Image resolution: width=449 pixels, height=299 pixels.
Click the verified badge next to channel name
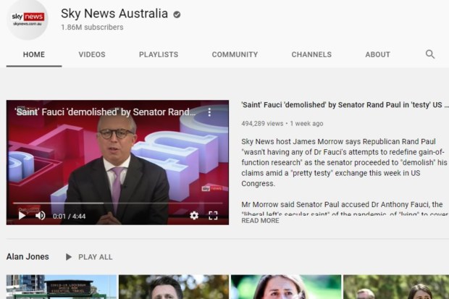pyautogui.click(x=177, y=14)
